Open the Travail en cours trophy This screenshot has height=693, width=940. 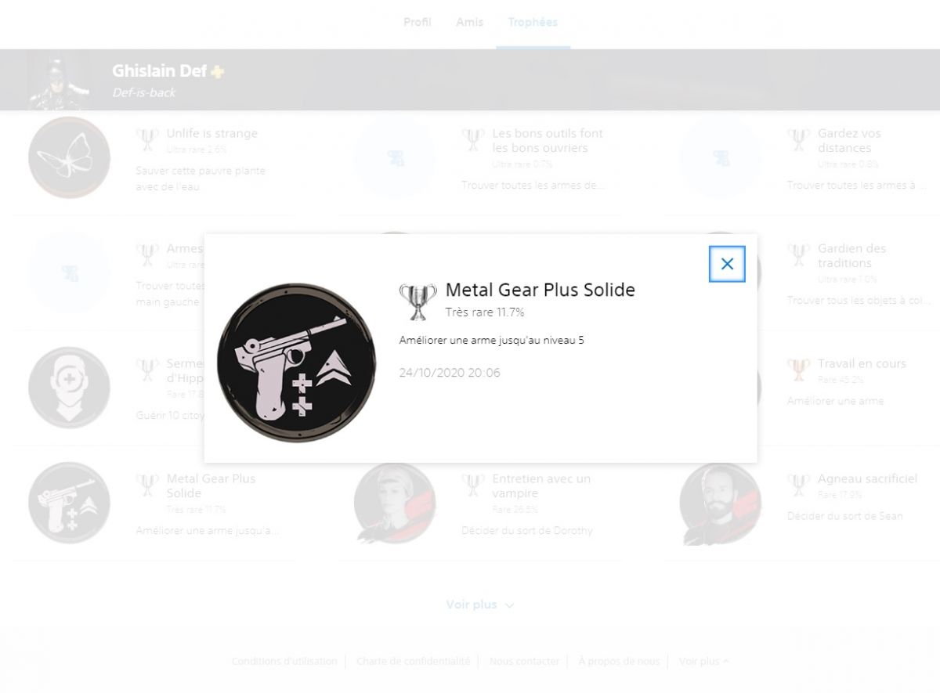tap(862, 363)
